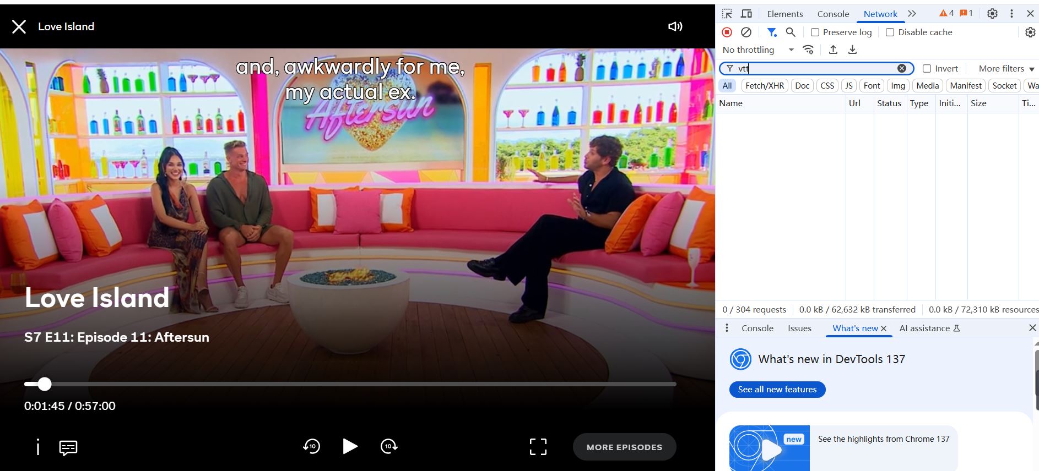This screenshot has width=1039, height=471.
Task: Filter by Img requests
Action: (x=898, y=86)
